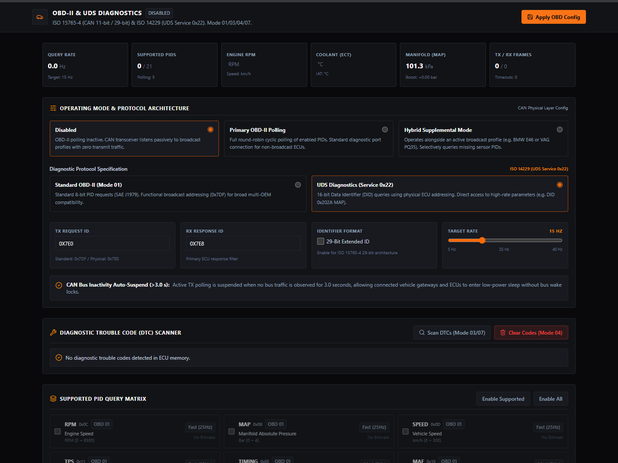618x463 pixels.
Task: Click the Coolant (ECT) card label
Action: [334, 55]
